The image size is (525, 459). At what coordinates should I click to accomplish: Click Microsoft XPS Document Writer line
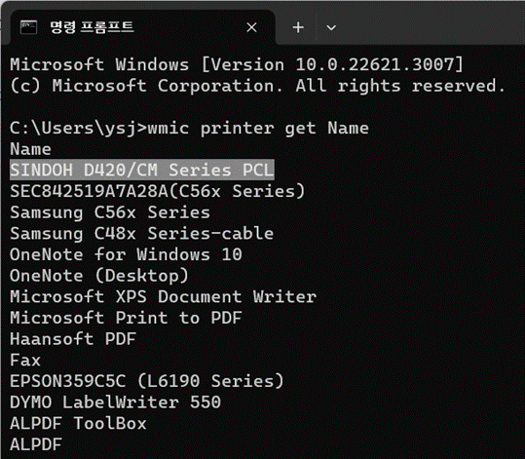point(163,297)
